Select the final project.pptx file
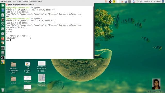 [28, 68]
